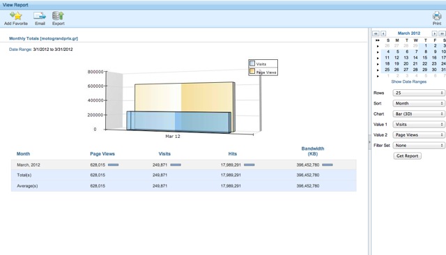Click the Visits legend color swatch
This screenshot has height=255, width=446.
[x=252, y=63]
